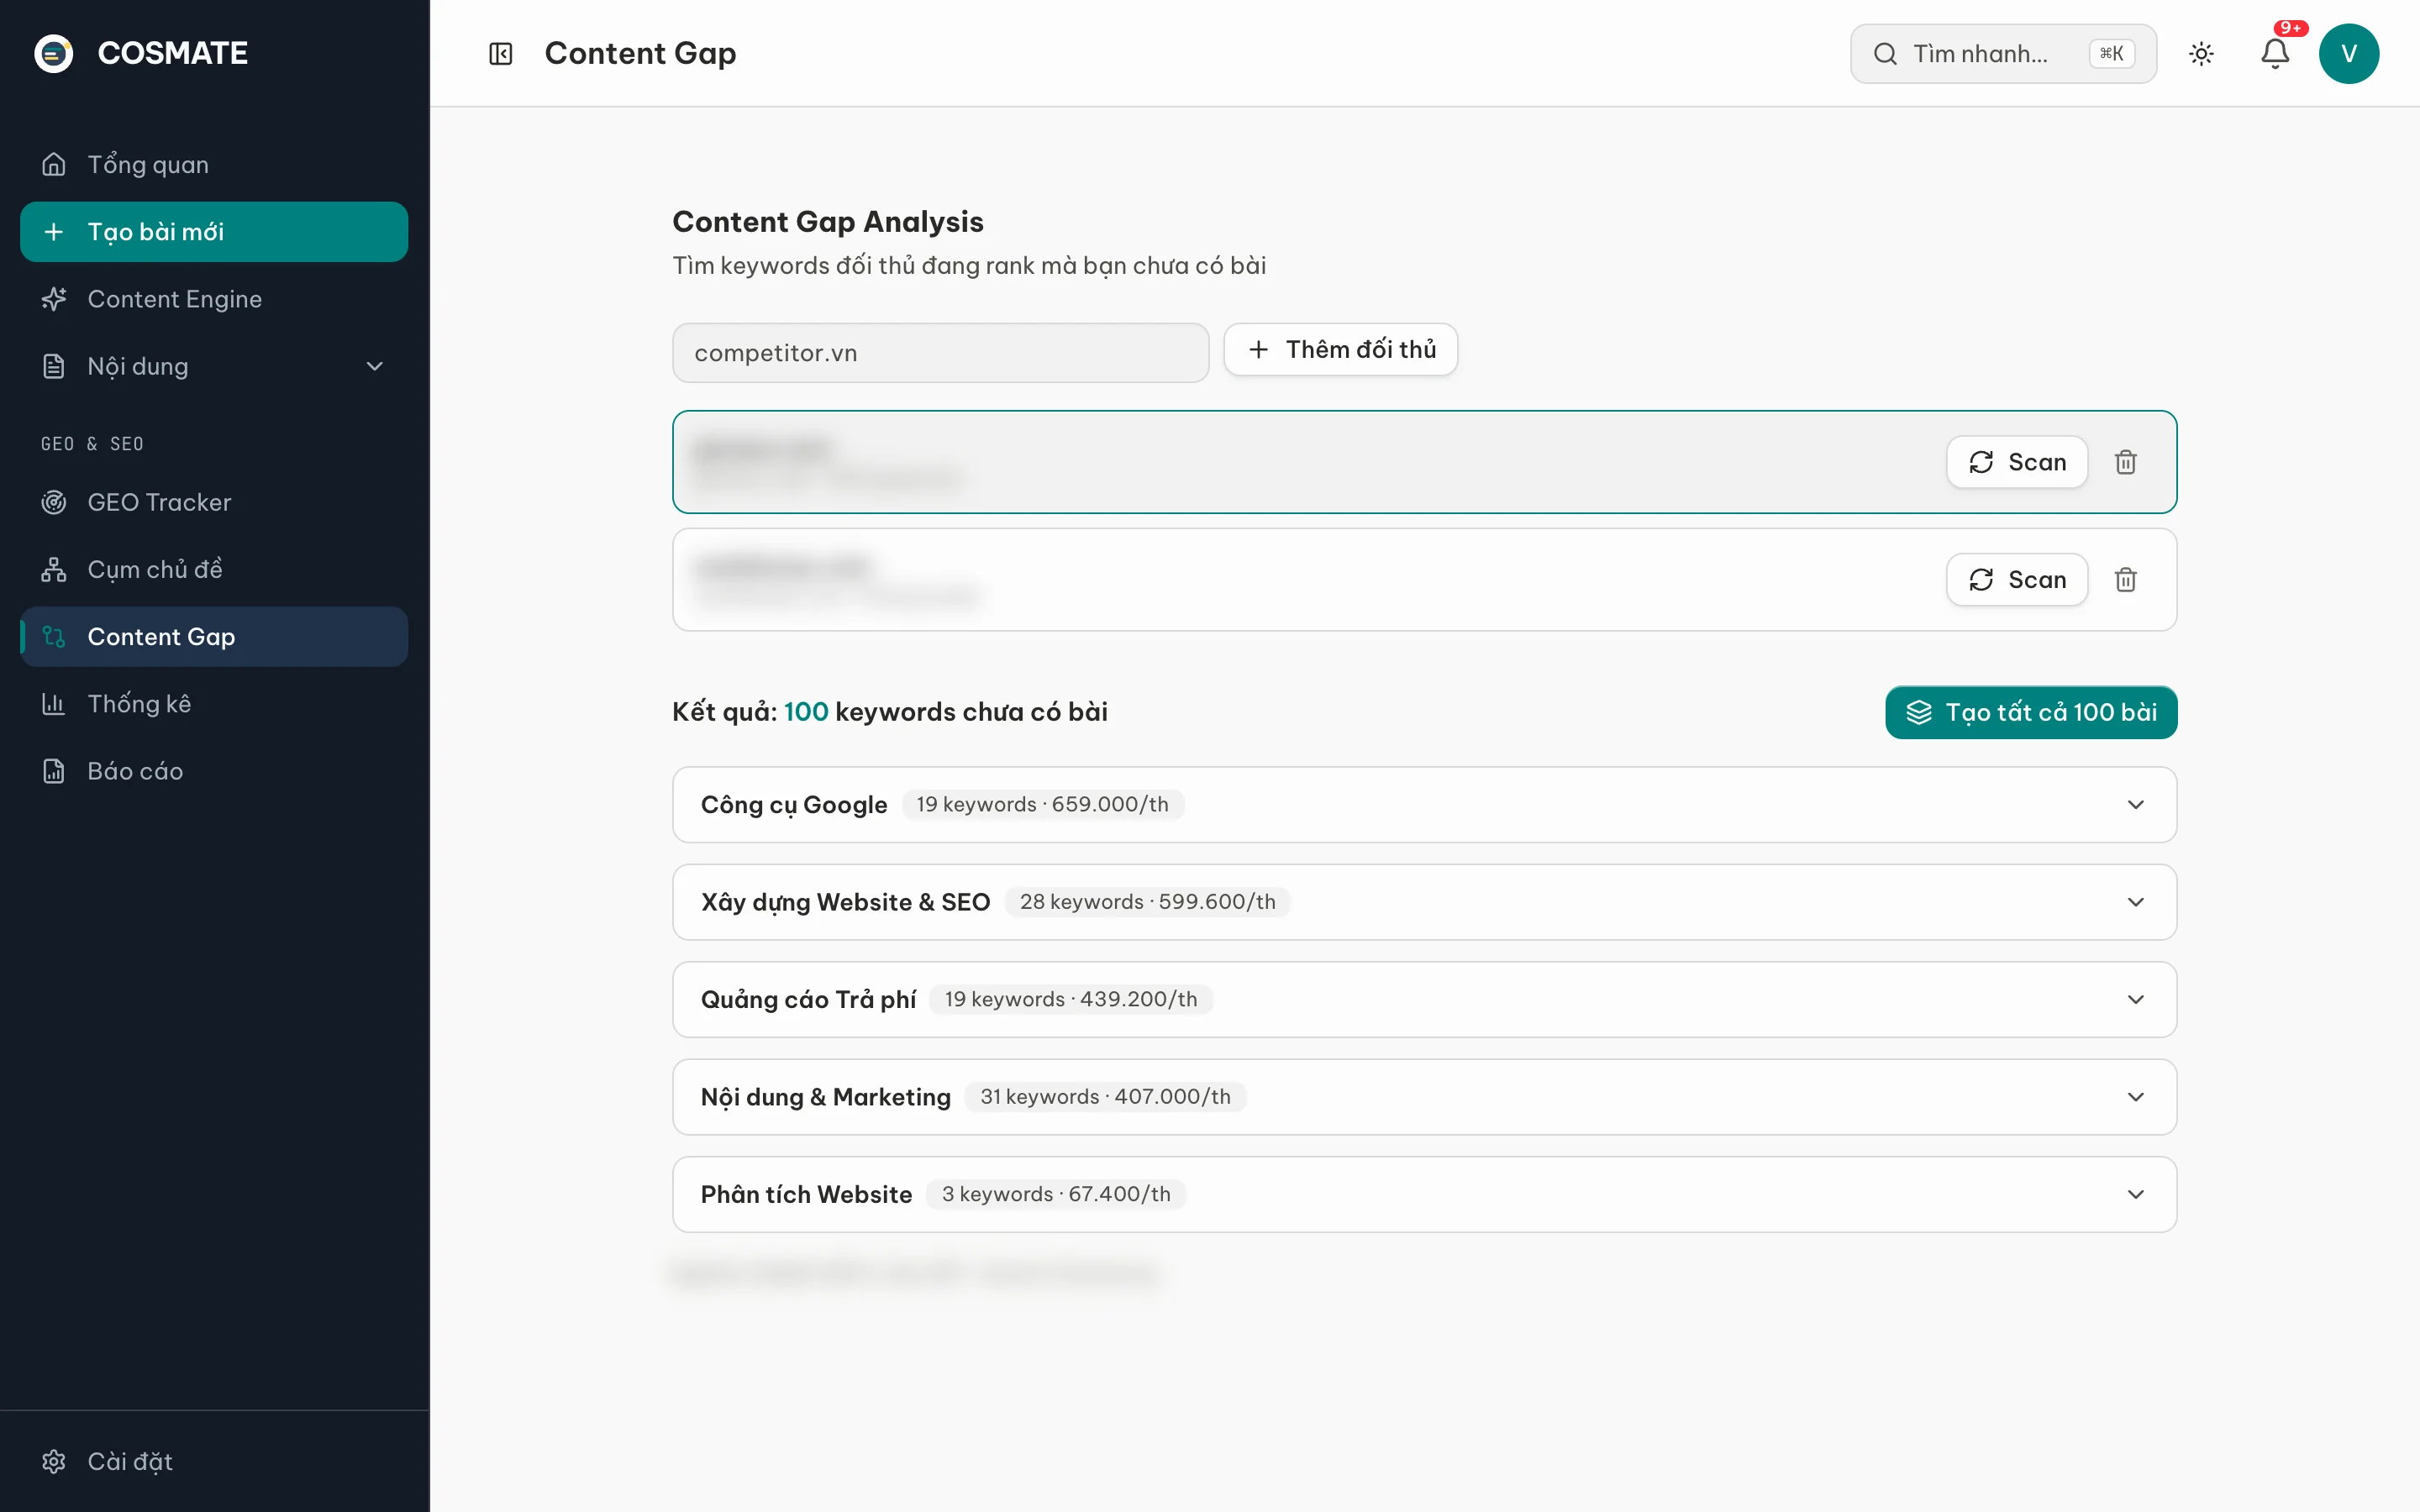The image size is (2420, 1512).
Task: Open GEO Tracker page
Action: [x=214, y=502]
